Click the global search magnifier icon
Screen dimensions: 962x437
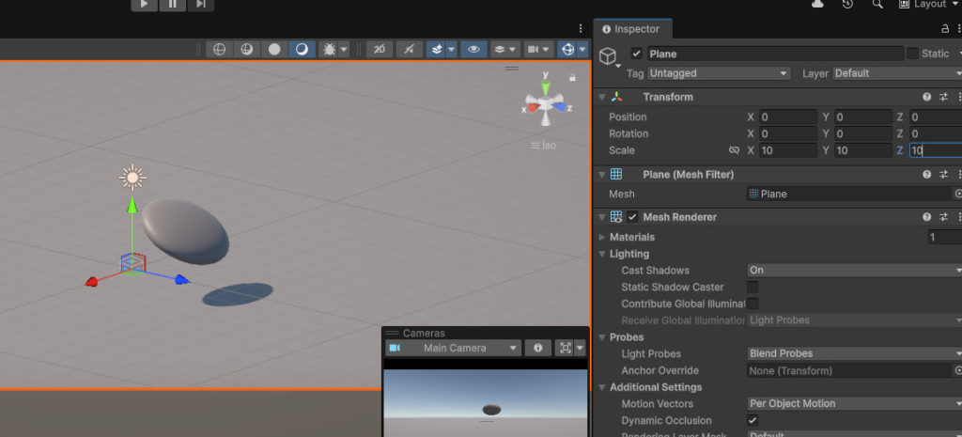coord(877,5)
